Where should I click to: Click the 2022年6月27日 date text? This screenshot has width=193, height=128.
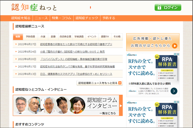[x=27, y=44]
